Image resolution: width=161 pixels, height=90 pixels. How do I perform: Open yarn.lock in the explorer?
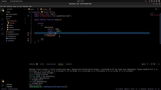click(x=11, y=40)
